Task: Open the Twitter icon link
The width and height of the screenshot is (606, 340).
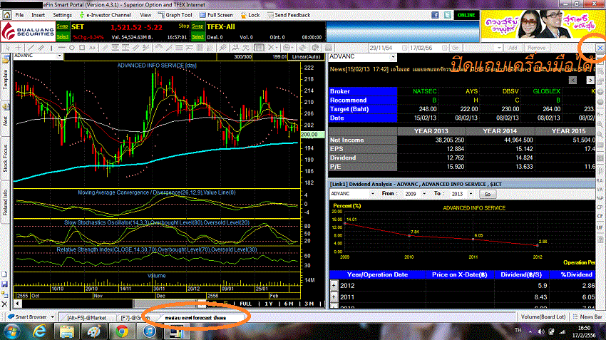Action: click(448, 15)
